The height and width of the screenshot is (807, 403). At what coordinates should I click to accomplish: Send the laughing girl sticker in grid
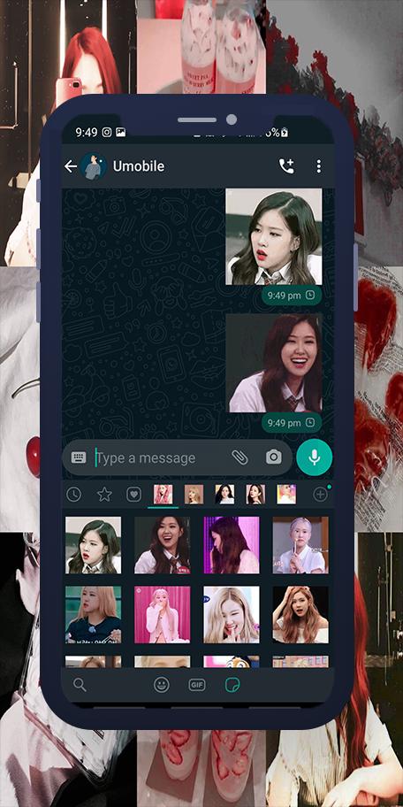pyautogui.click(x=162, y=545)
